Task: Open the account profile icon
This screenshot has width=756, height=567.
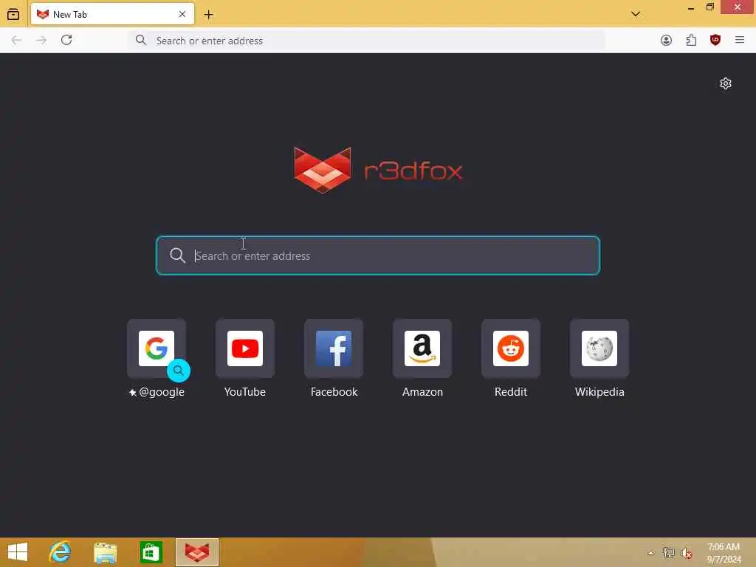Action: tap(666, 41)
